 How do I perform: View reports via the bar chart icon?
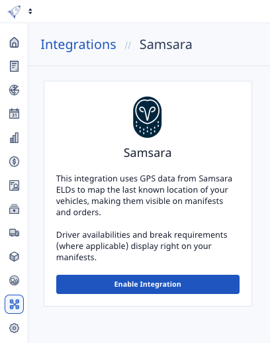tap(14, 138)
